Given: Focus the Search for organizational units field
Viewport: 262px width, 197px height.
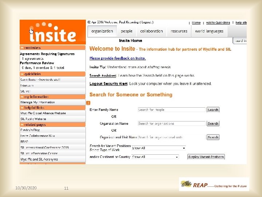Looking at the screenshot, I should (172, 137).
